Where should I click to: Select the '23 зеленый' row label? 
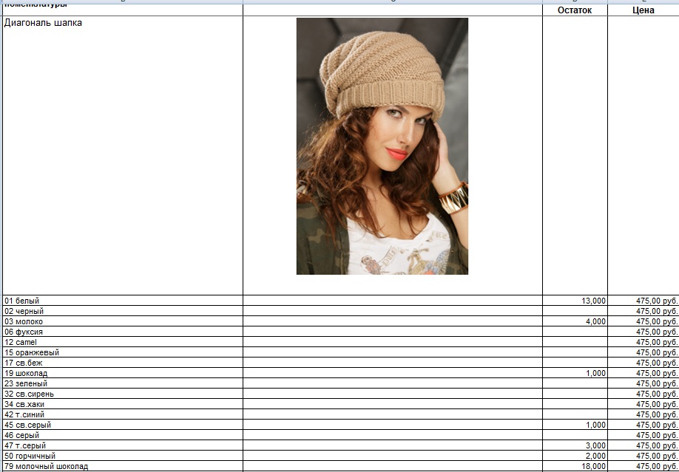tap(26, 384)
